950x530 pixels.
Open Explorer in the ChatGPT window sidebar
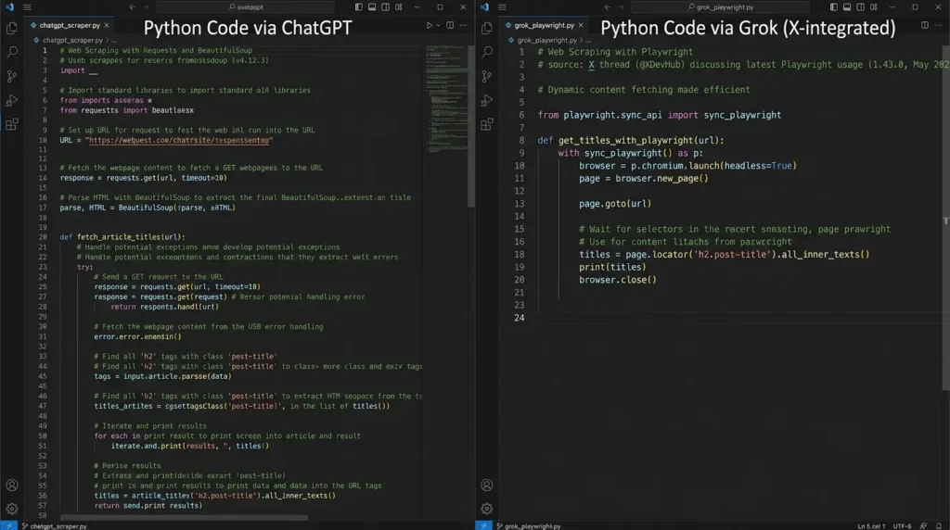pyautogui.click(x=11, y=29)
